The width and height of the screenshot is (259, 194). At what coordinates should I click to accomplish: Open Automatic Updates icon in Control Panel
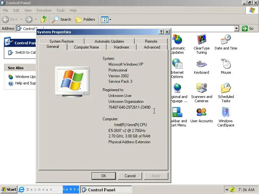(x=177, y=39)
